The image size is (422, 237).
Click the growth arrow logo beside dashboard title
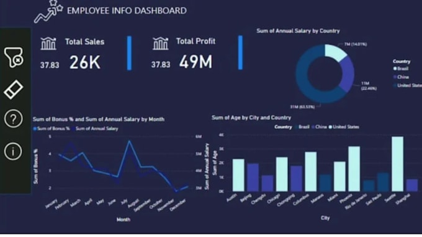pyautogui.click(x=48, y=12)
